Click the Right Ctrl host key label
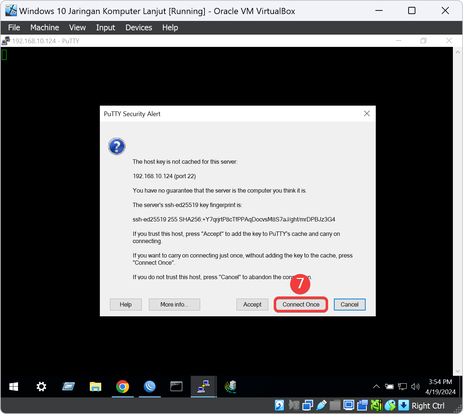Screen dimensions: 463x414 point(428,406)
